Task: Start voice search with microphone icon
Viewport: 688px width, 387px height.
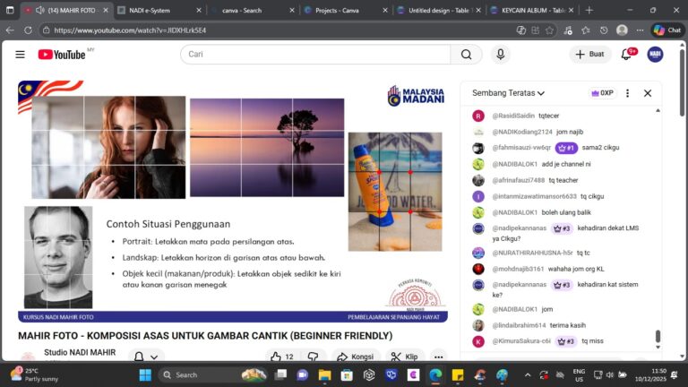Action: tap(500, 55)
